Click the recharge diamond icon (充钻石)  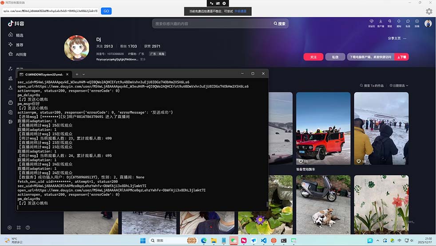click(x=372, y=22)
